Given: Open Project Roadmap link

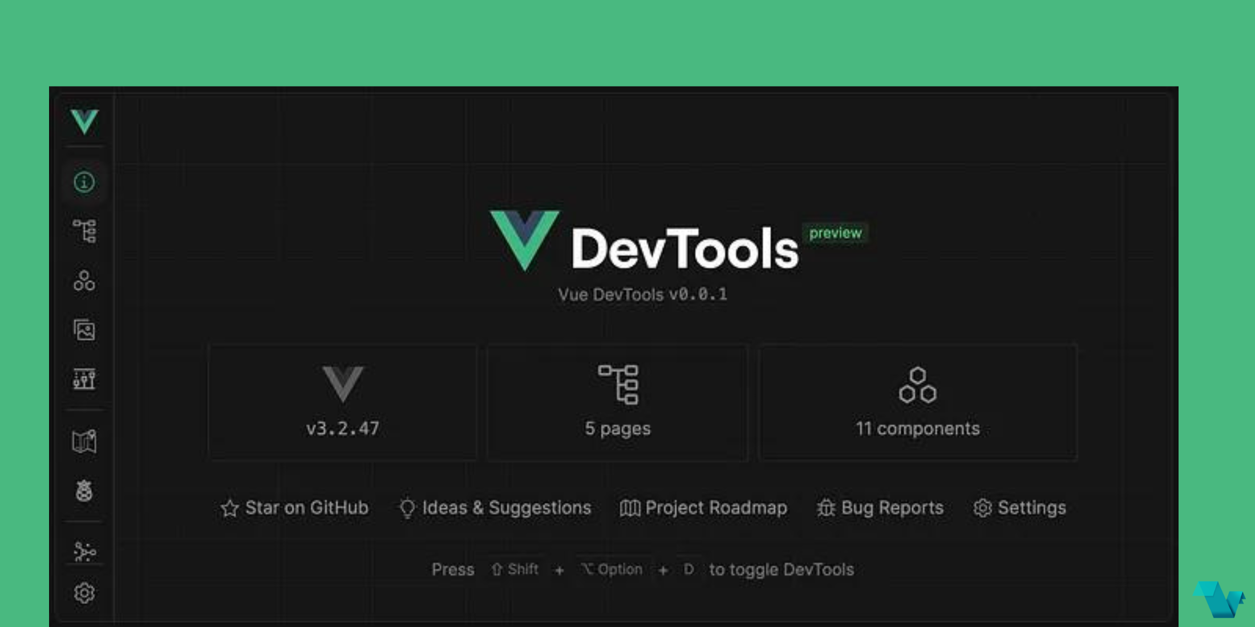Looking at the screenshot, I should point(703,507).
